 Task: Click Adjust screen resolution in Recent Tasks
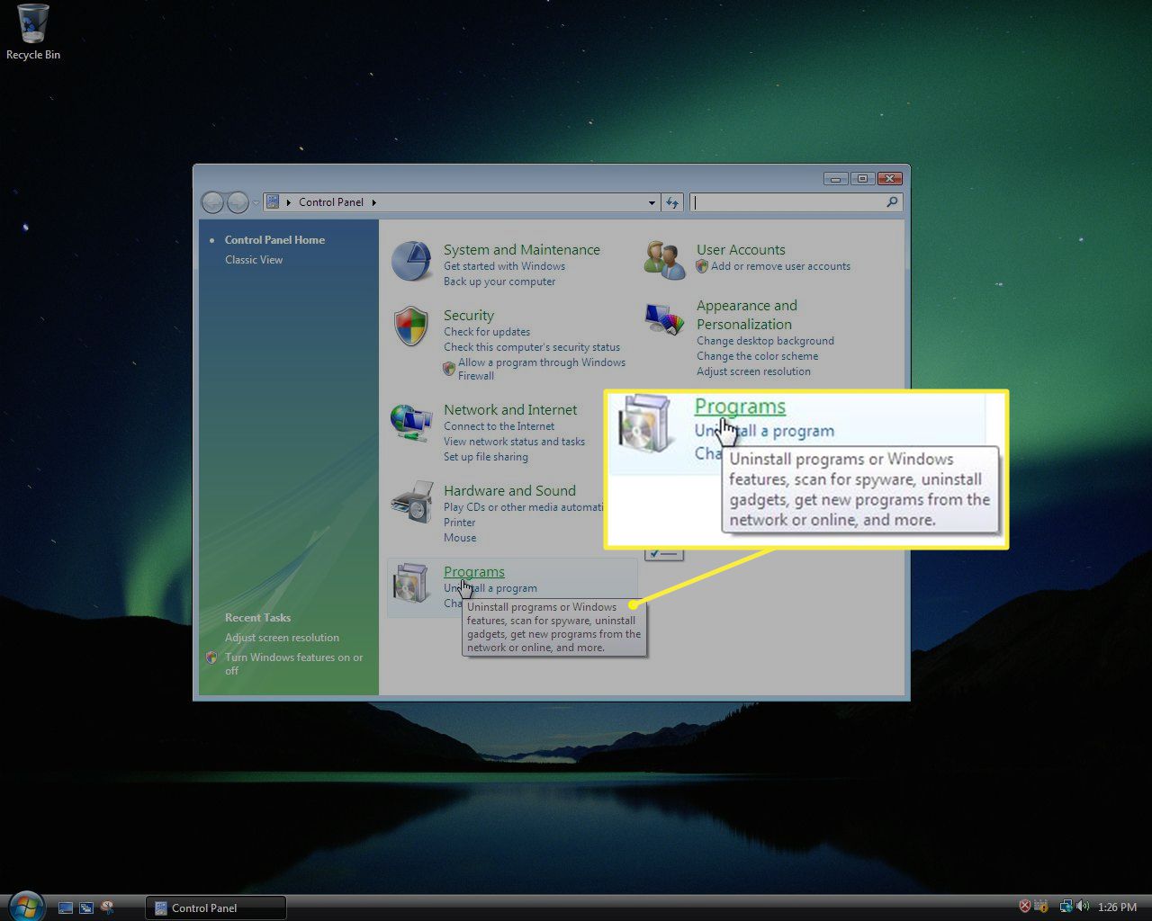(282, 638)
